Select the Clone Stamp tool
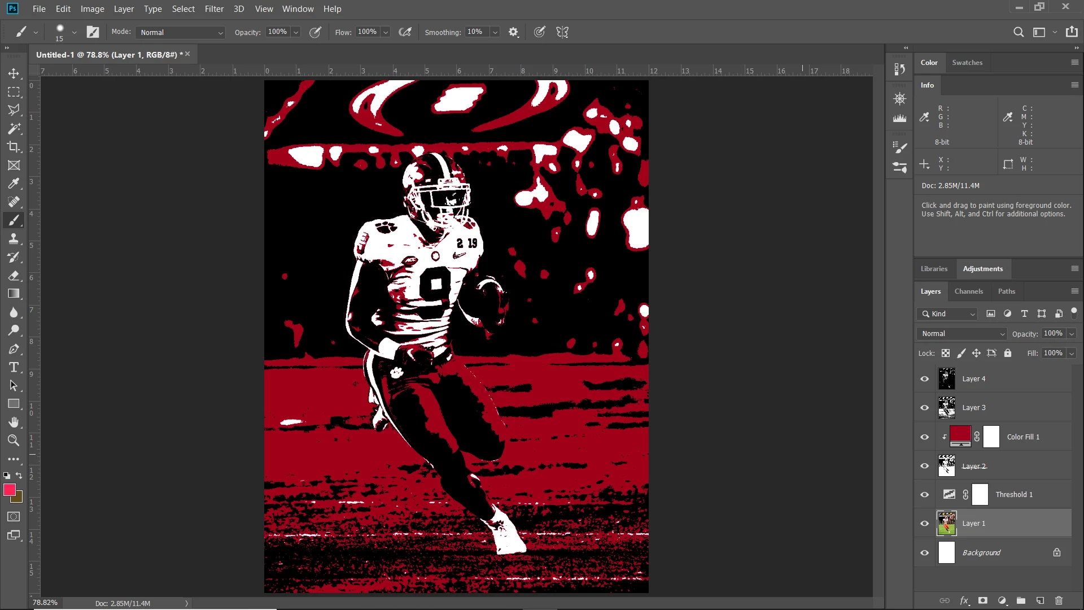The height and width of the screenshot is (610, 1084). coord(14,239)
